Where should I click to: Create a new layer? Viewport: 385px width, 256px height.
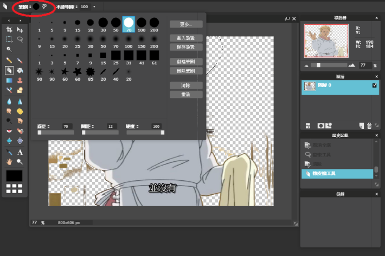[362, 126]
